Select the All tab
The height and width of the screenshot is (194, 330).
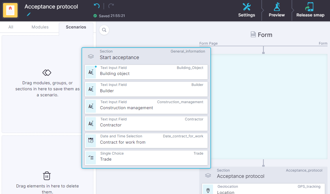11,27
